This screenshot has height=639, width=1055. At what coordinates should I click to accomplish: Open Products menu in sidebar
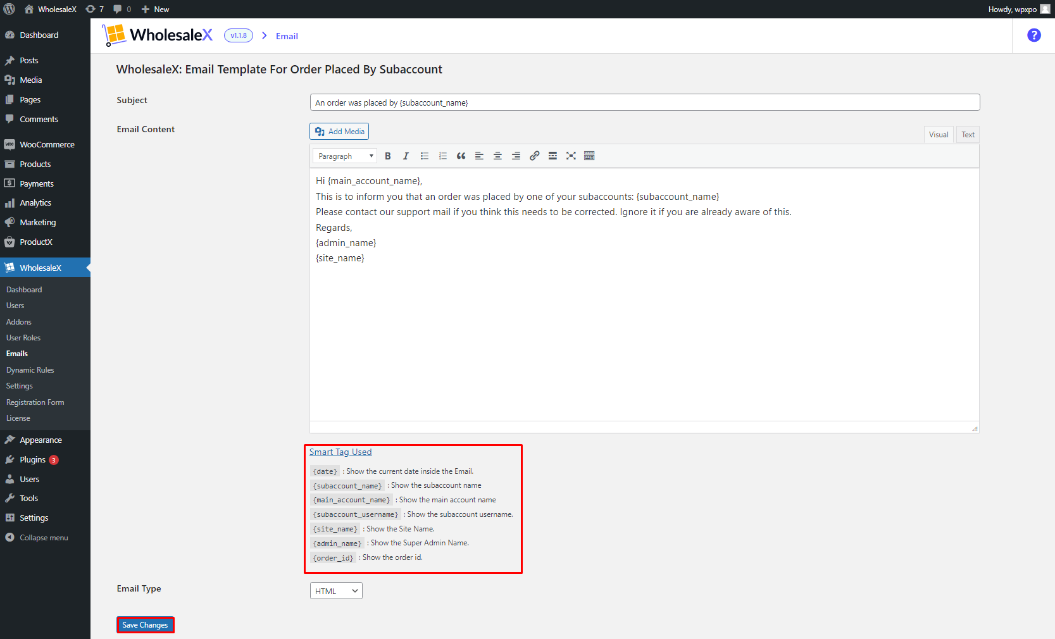[35, 164]
